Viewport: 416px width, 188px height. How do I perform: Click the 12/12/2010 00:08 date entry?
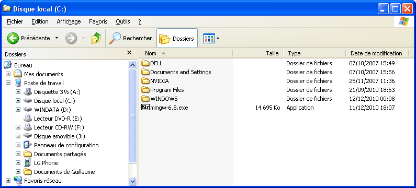[372, 99]
